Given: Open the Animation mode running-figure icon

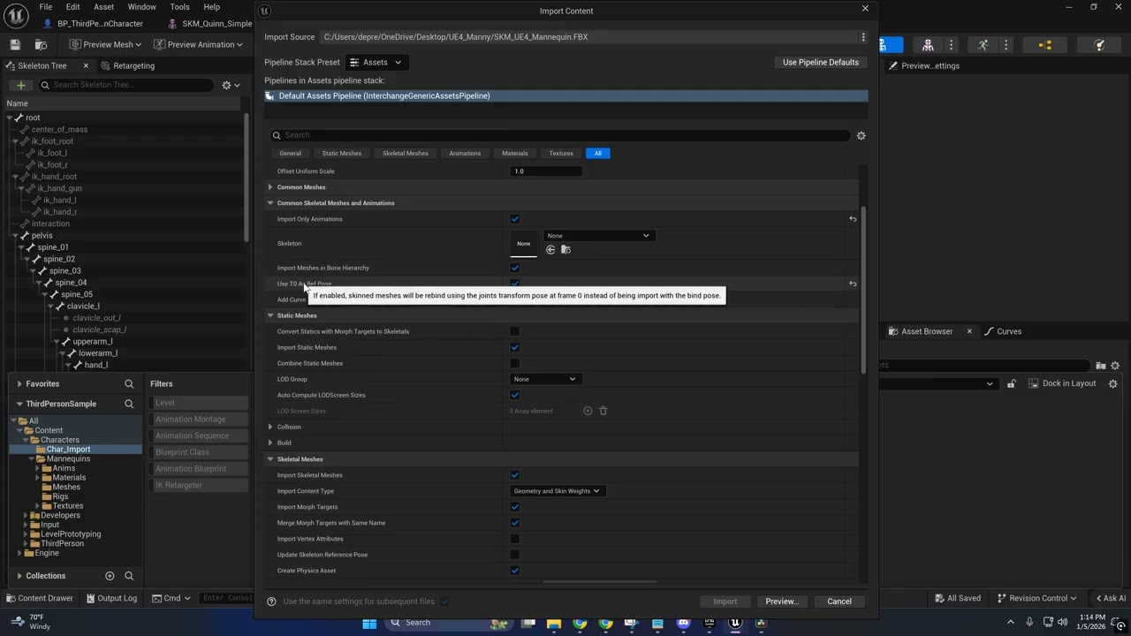Looking at the screenshot, I should click(983, 45).
